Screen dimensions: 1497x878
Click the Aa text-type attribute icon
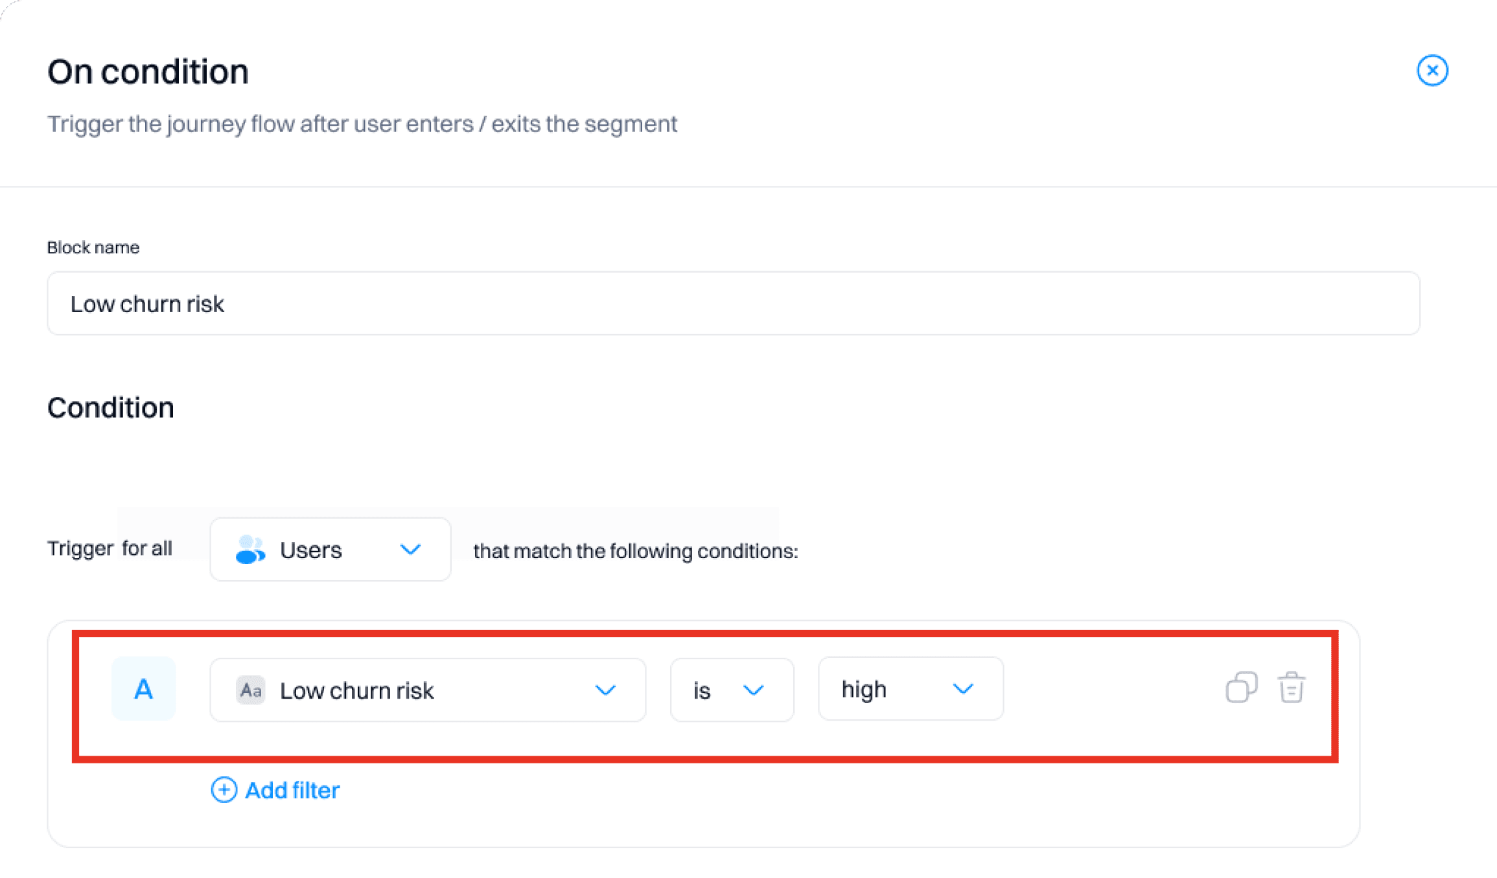pos(250,690)
